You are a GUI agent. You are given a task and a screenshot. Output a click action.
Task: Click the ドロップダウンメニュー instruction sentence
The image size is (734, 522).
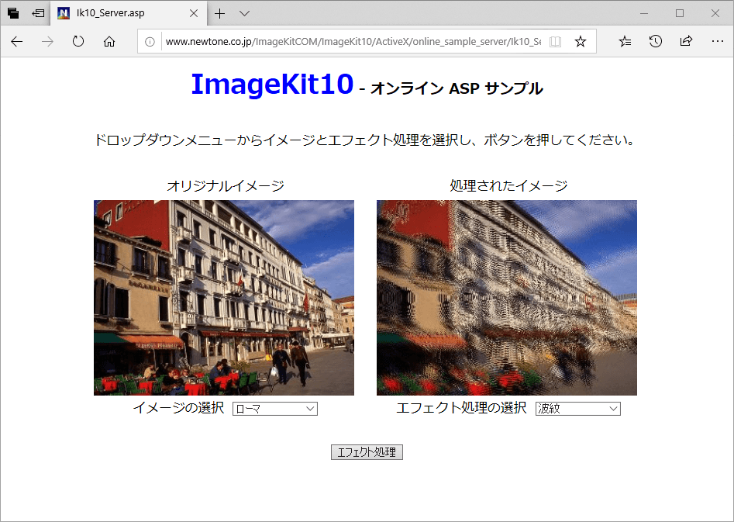click(x=364, y=140)
